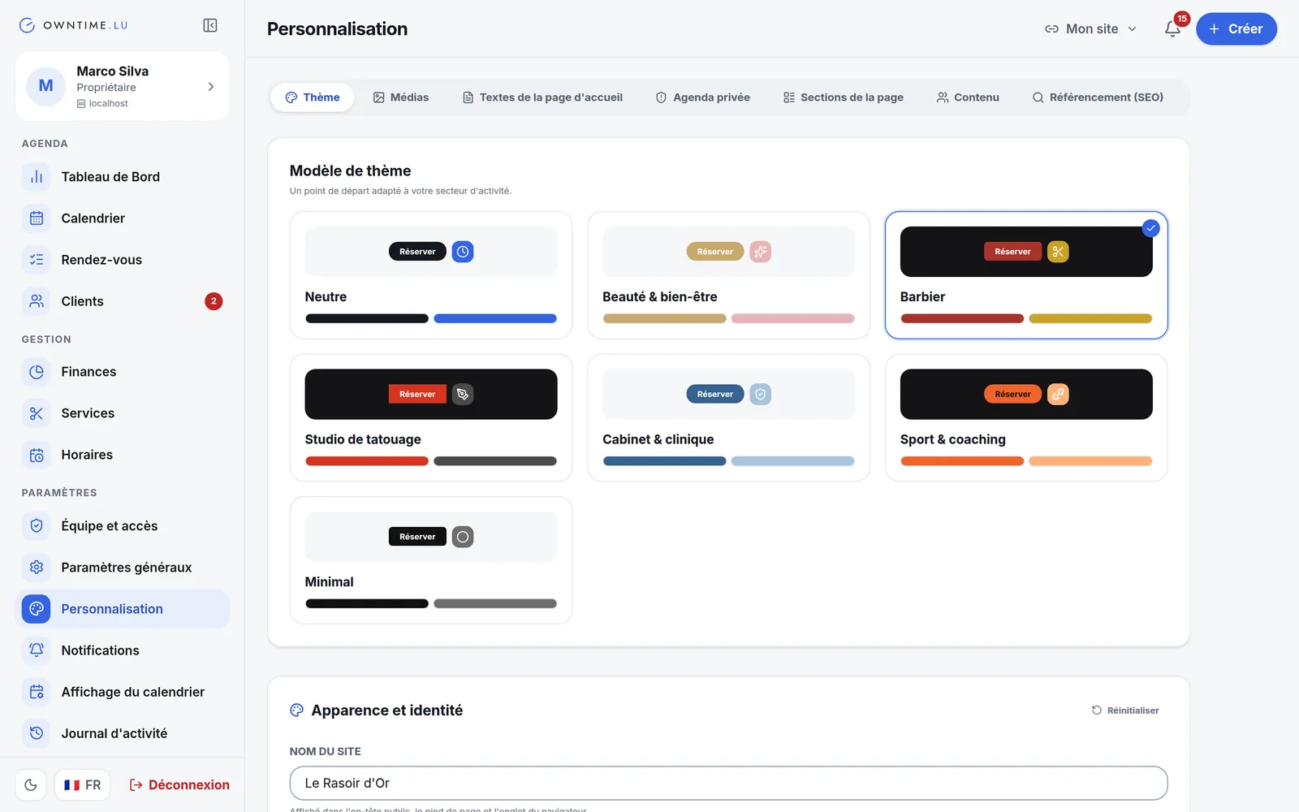Click the Personnalisation palette icon in sidebar

pyautogui.click(x=37, y=609)
